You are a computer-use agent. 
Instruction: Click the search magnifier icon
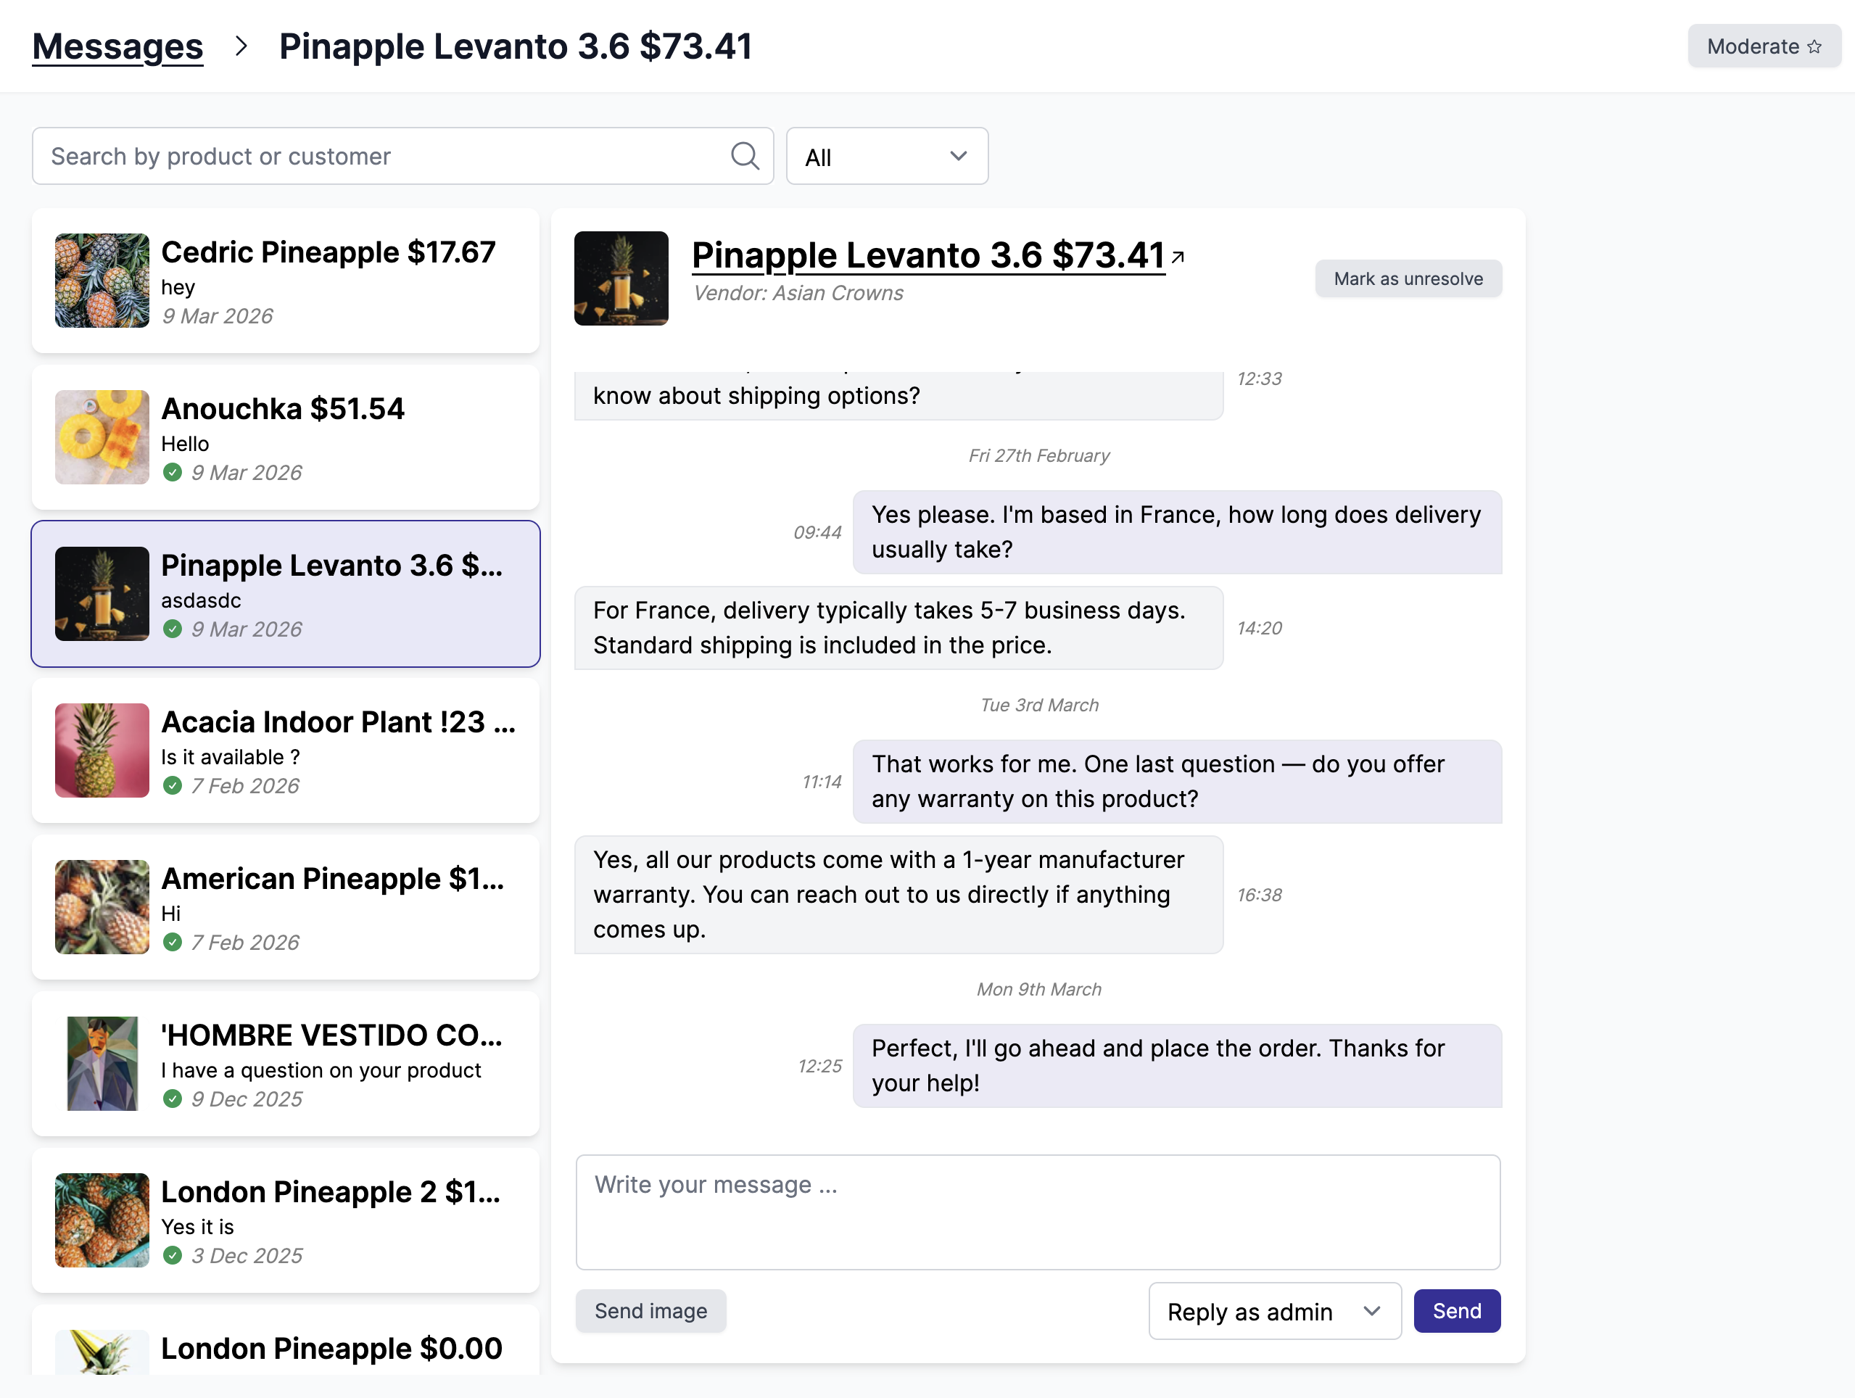745,156
